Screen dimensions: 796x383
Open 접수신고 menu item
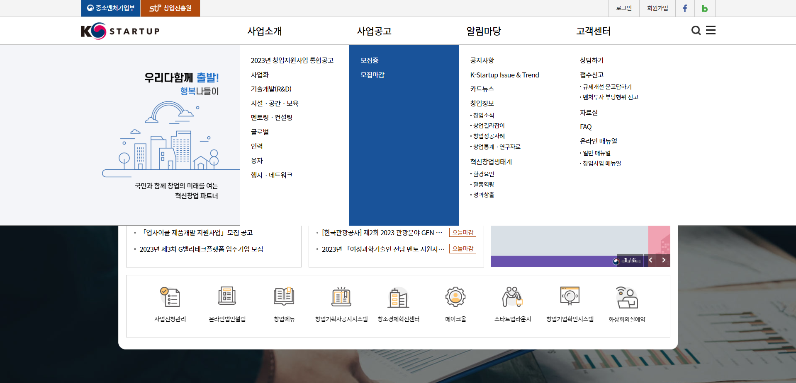pos(592,75)
